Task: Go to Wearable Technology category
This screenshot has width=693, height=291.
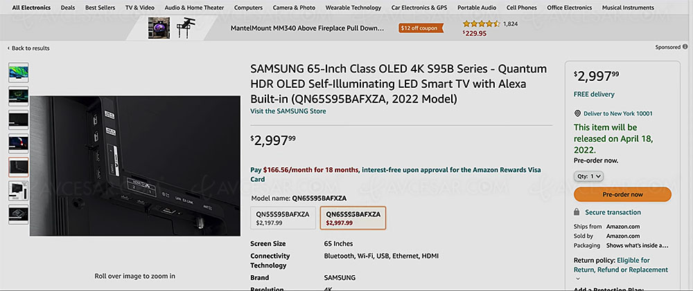Action: tap(353, 8)
